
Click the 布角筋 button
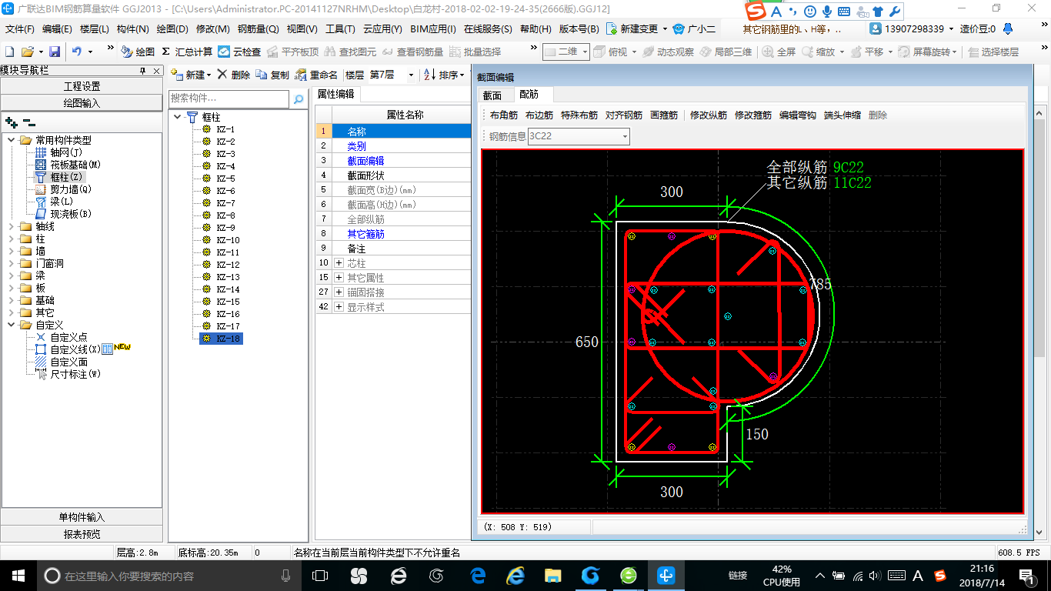point(504,115)
